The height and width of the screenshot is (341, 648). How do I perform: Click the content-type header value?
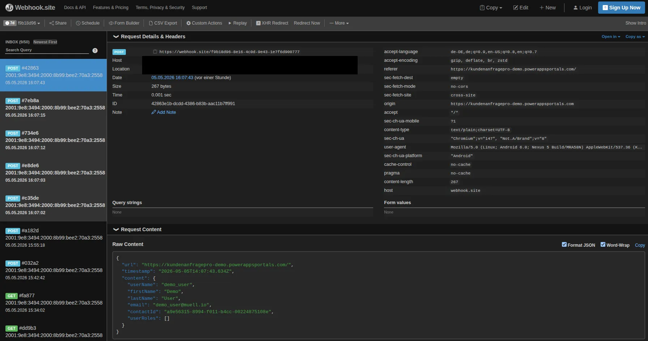point(480,130)
